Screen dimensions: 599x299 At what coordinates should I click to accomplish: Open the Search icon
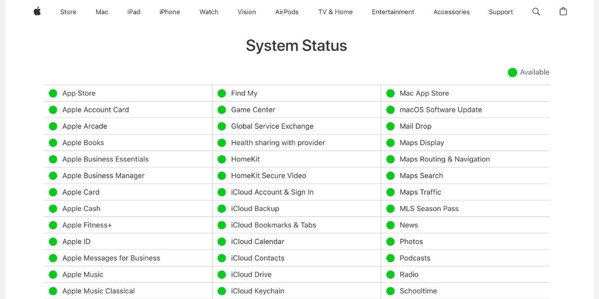tap(536, 11)
